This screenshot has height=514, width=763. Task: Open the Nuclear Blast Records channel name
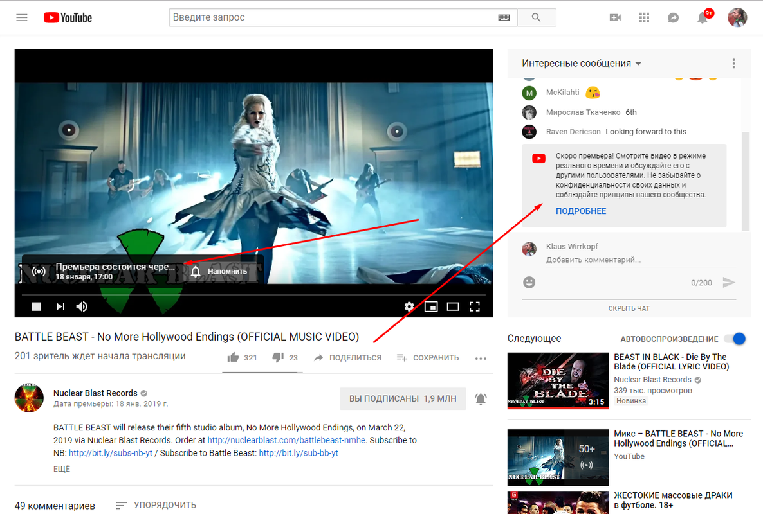(95, 393)
